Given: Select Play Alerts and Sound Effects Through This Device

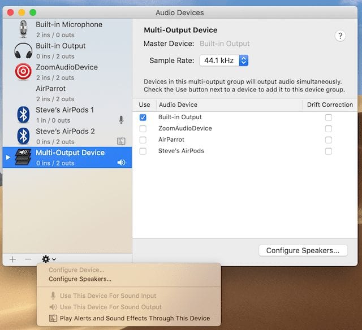Looking at the screenshot, I should 135,318.
